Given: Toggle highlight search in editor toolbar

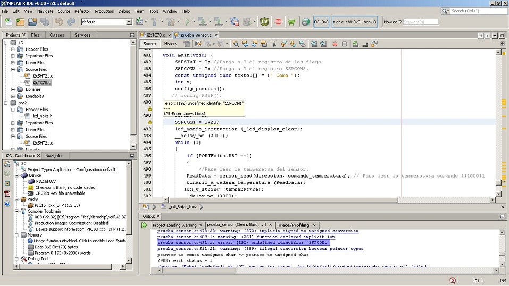Looking at the screenshot, I should click(264, 44).
